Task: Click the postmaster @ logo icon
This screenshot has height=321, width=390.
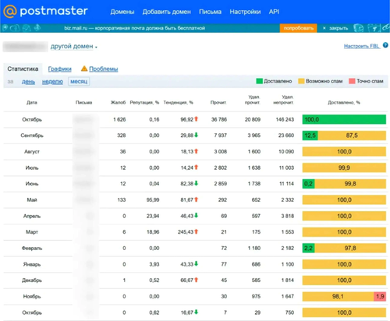Action: pos(10,11)
